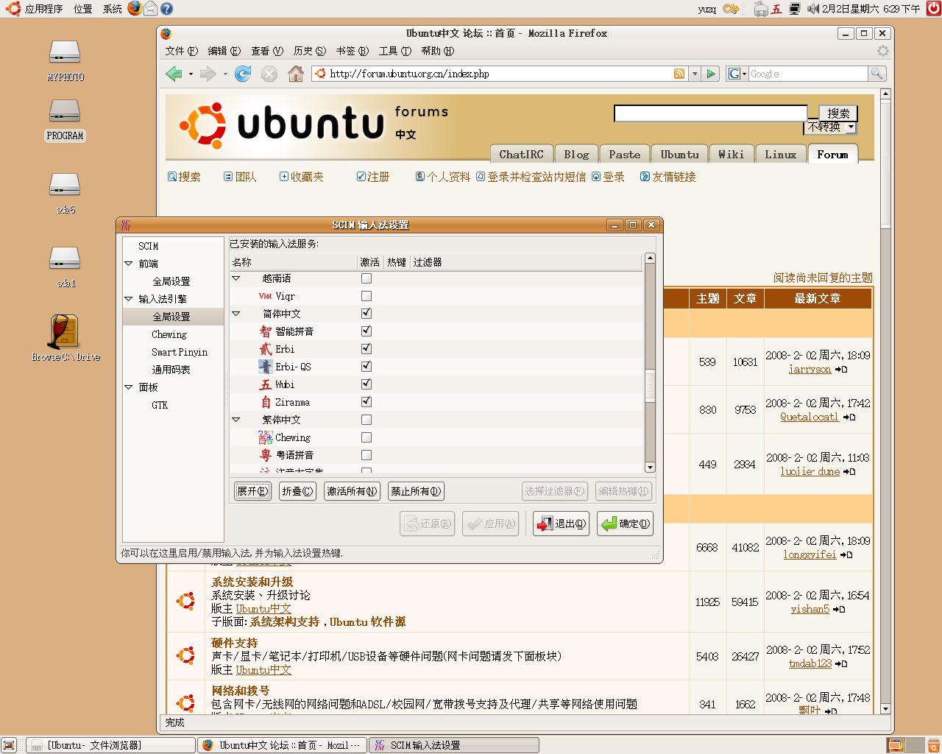Open search engine selector dropdown
Screen dimensions: 942x754
(x=737, y=74)
